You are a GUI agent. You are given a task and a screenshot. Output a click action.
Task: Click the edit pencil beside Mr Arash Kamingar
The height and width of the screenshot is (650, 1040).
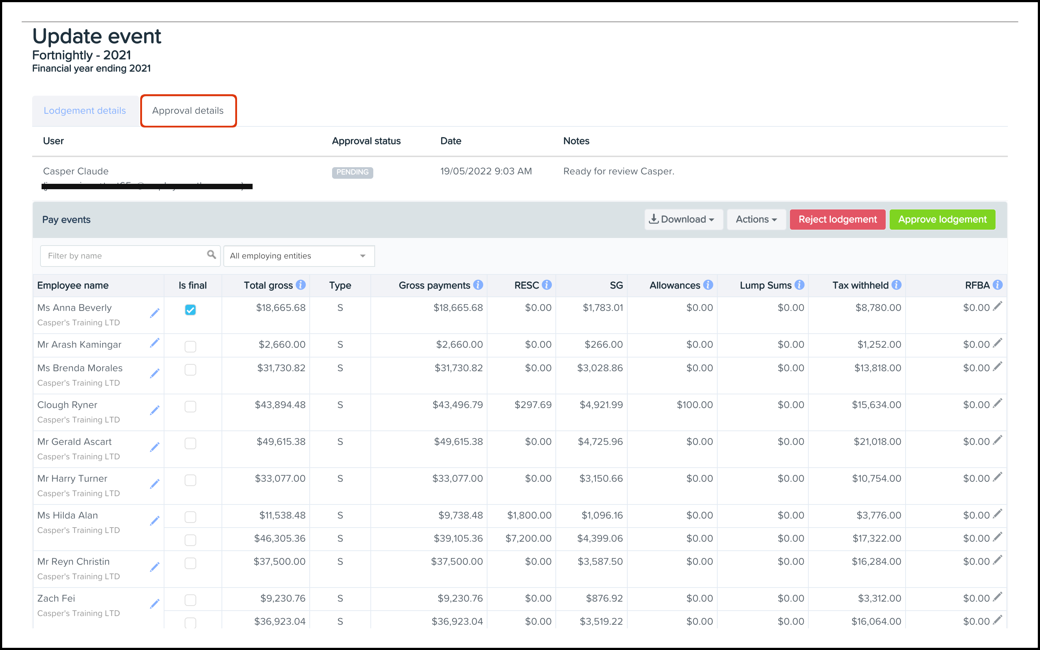tap(154, 343)
